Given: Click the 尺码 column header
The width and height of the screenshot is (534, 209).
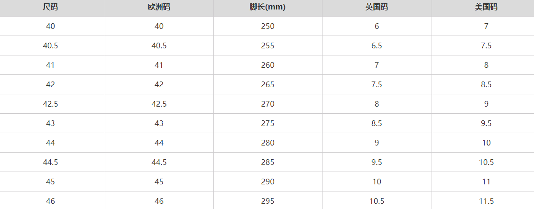Looking at the screenshot, I should coord(50,7).
